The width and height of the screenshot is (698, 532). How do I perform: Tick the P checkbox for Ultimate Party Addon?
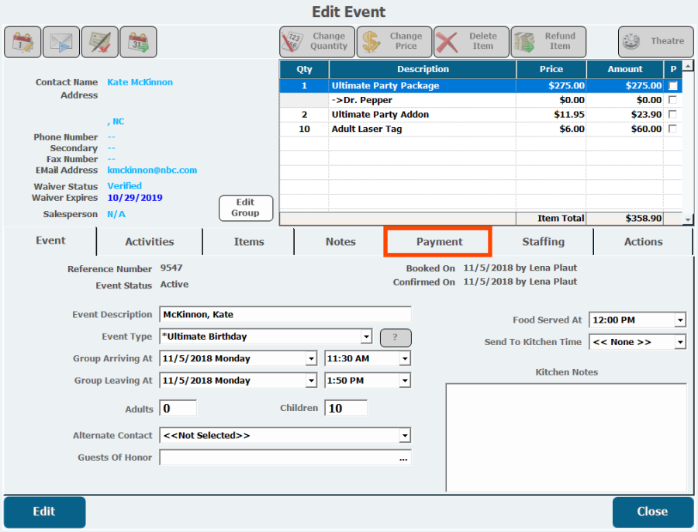(672, 115)
